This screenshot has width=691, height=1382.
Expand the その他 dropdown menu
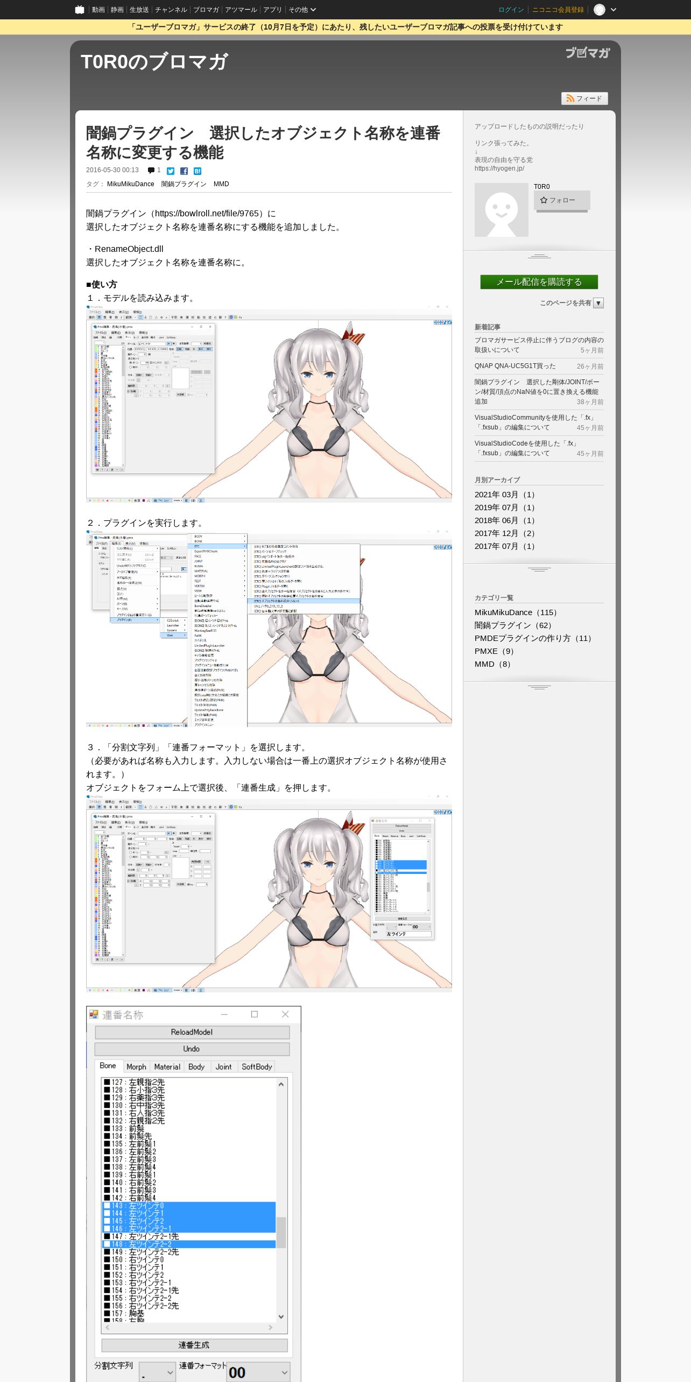302,10
